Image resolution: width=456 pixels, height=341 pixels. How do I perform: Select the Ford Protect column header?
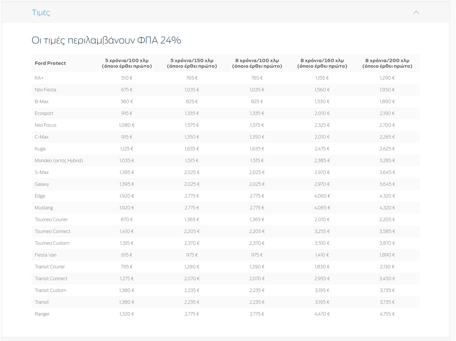tap(50, 63)
